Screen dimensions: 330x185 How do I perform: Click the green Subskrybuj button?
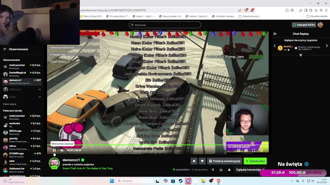255,161
